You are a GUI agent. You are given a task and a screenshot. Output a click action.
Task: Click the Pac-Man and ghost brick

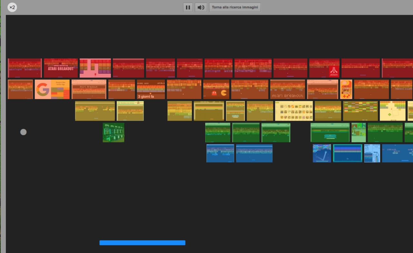pos(216,89)
